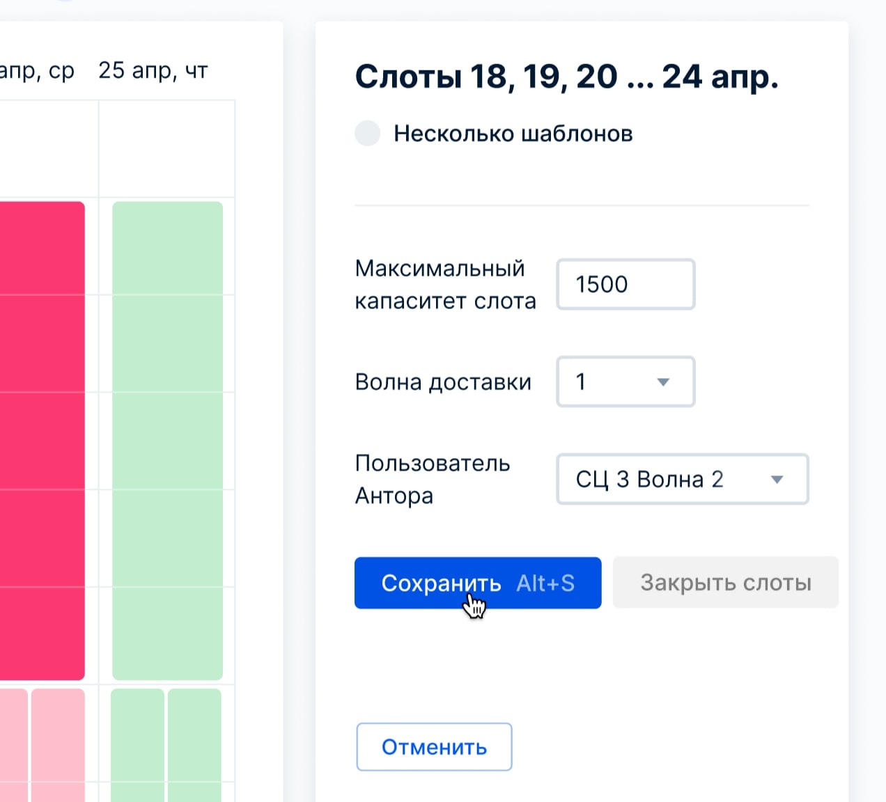Cancel using the "Отменить" button
The height and width of the screenshot is (802, 886).
tap(434, 747)
